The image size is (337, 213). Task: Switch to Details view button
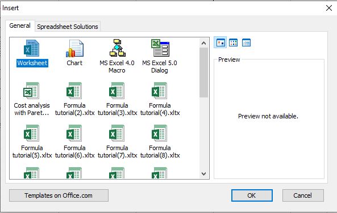coord(246,42)
